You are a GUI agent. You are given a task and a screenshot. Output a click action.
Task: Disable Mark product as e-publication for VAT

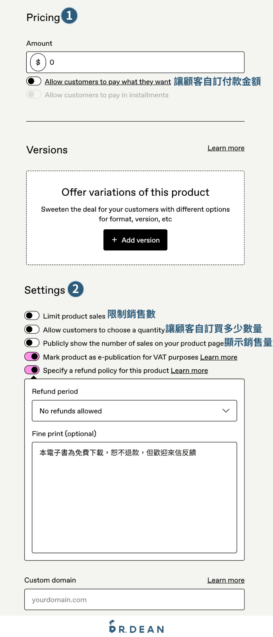click(32, 356)
